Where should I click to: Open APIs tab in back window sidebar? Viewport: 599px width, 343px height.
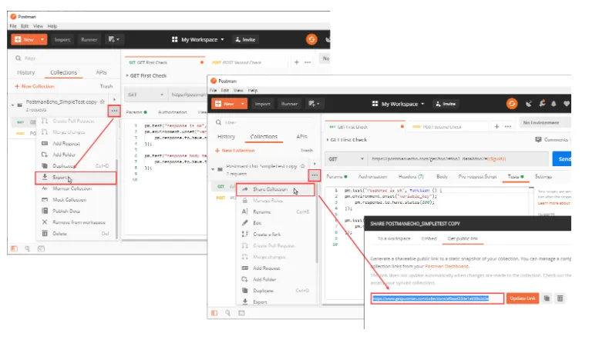tap(101, 72)
